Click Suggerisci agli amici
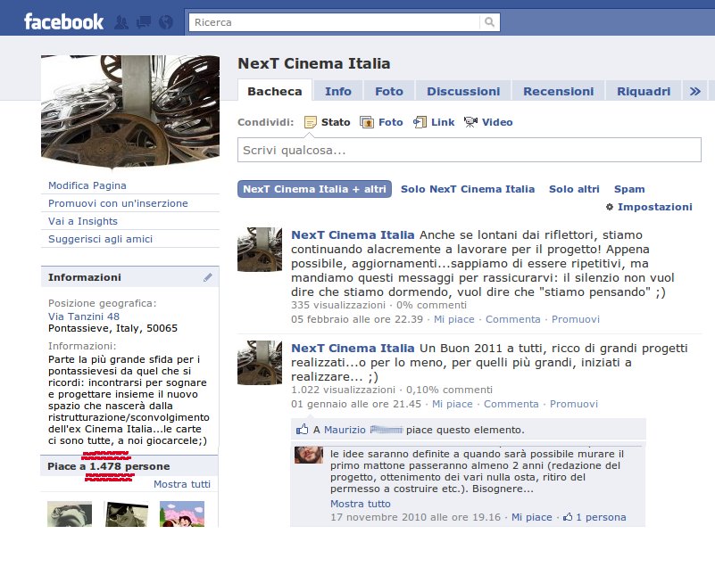This screenshot has width=715, height=567. point(100,239)
